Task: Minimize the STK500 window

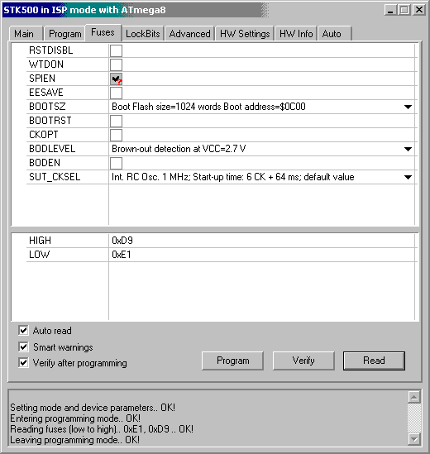Action: pos(390,10)
